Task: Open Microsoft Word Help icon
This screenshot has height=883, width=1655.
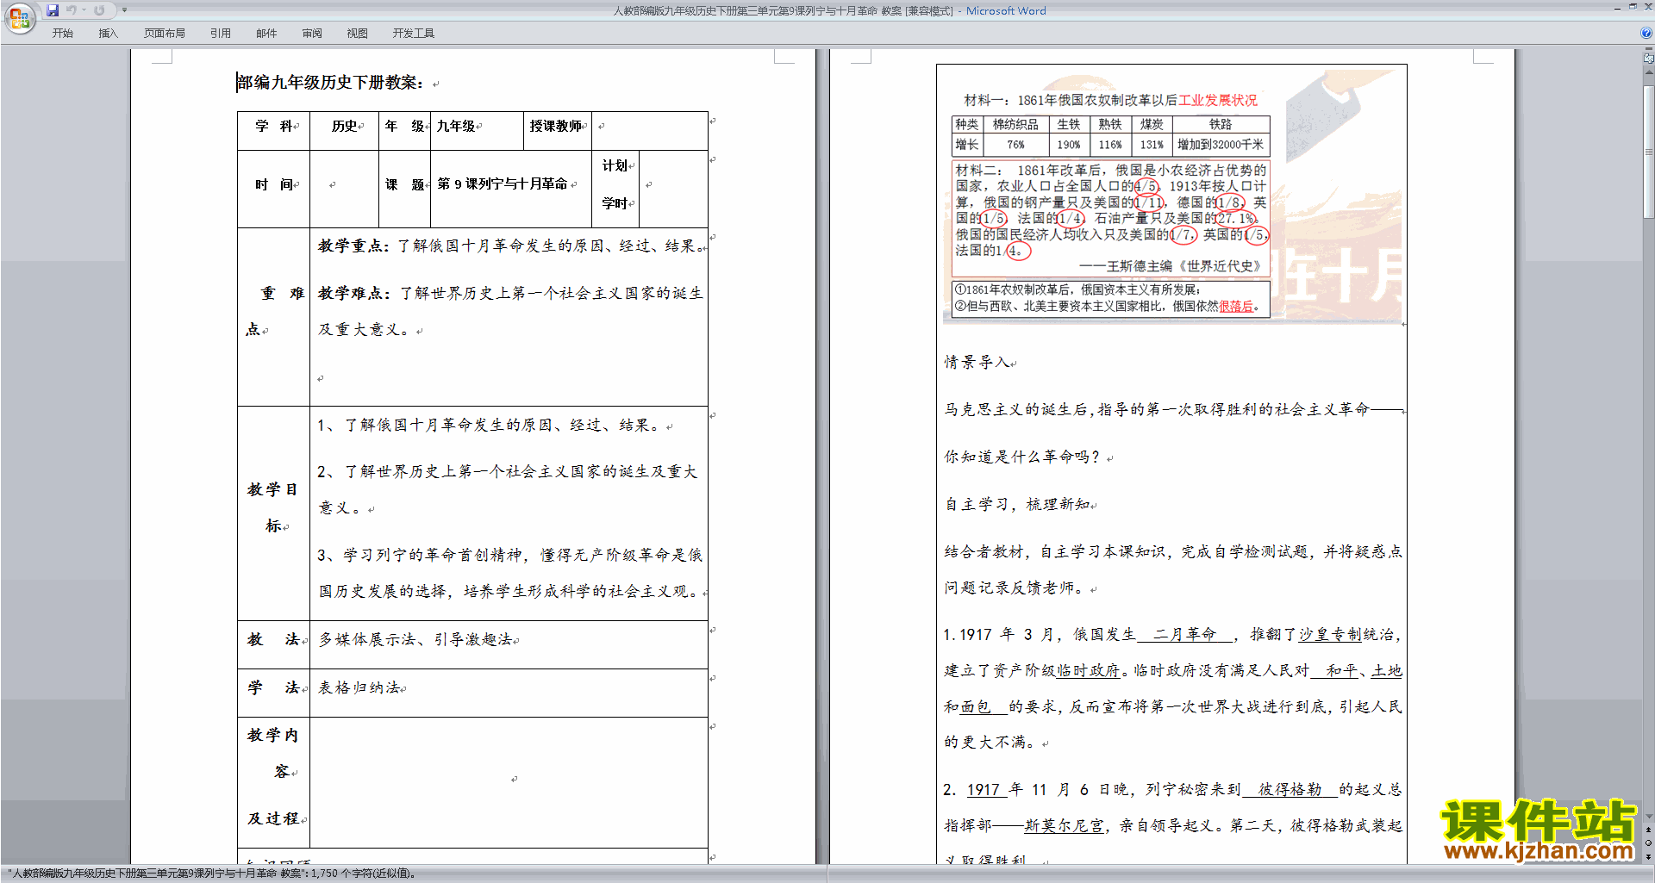Action: [x=1646, y=33]
